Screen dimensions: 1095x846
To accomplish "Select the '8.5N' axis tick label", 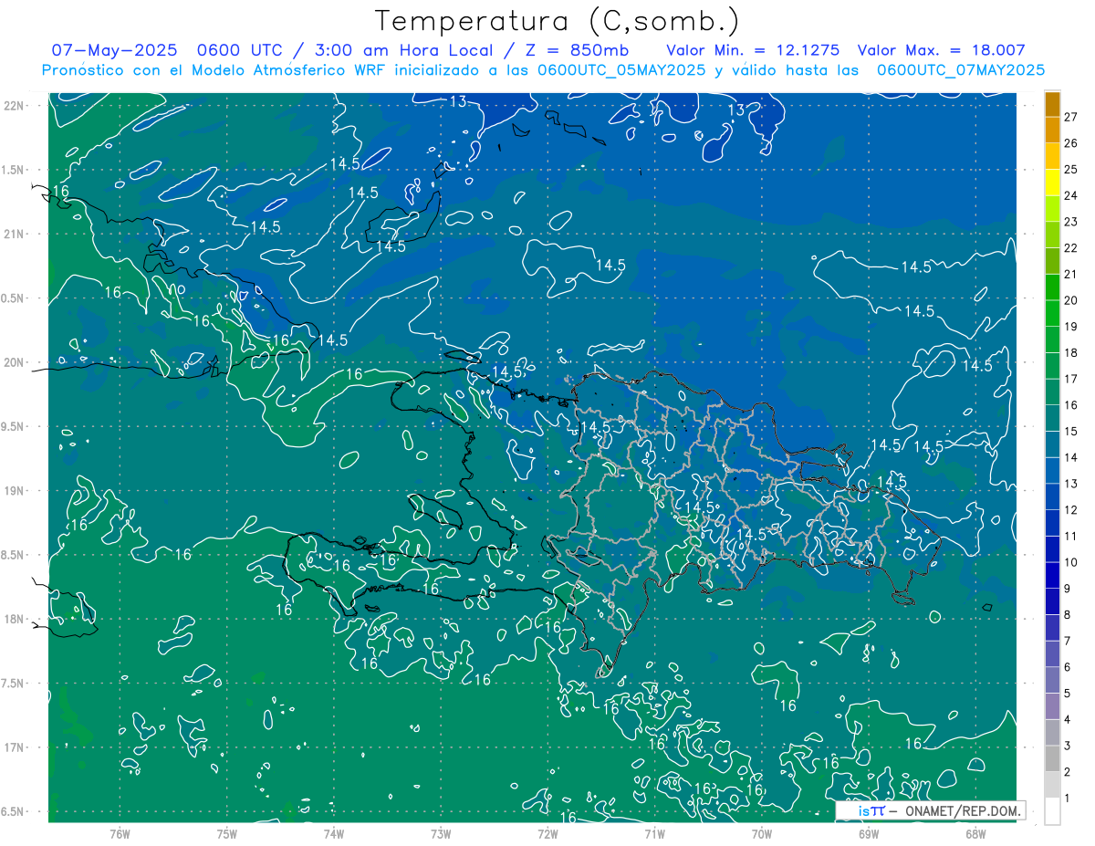I will (14, 556).
